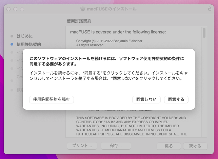The height and width of the screenshot is (159, 218).
Task: Open the license via 使用許諾契約を読む
Action: pyautogui.click(x=52, y=99)
